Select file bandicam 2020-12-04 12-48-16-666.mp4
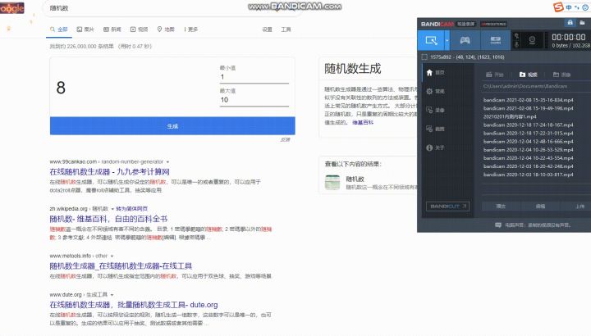This screenshot has height=336, width=591. 528,142
